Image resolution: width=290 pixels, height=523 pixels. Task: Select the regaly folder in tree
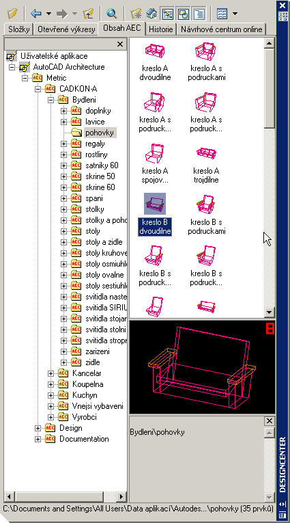click(x=95, y=144)
